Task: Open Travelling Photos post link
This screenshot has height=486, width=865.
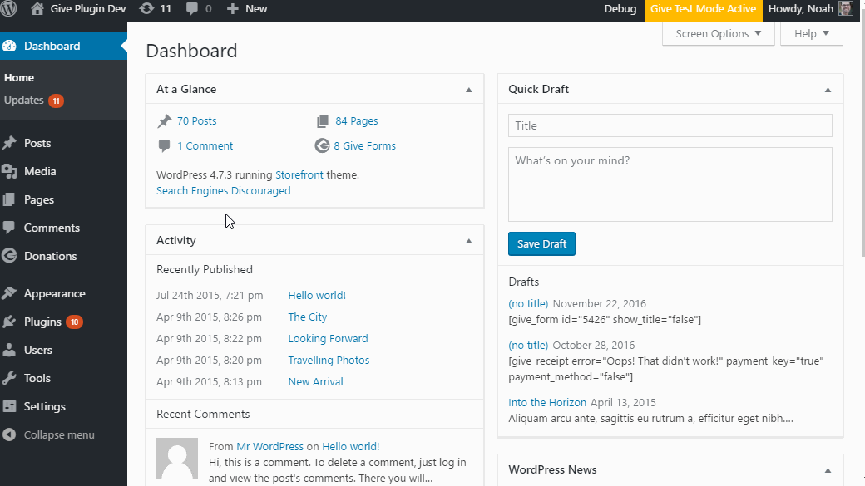Action: (x=329, y=360)
